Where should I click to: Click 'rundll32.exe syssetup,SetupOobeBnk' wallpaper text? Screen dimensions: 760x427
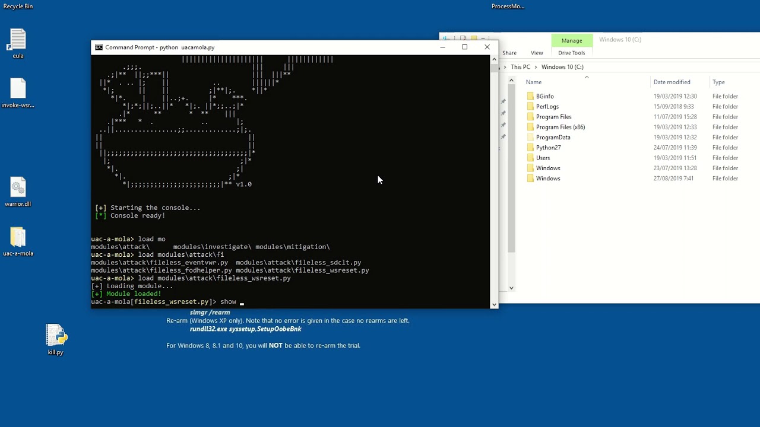pyautogui.click(x=246, y=329)
